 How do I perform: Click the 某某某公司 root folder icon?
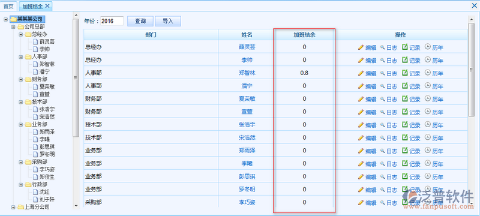click(x=13, y=19)
